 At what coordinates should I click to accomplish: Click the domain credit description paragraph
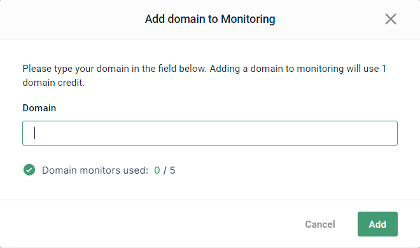(204, 76)
